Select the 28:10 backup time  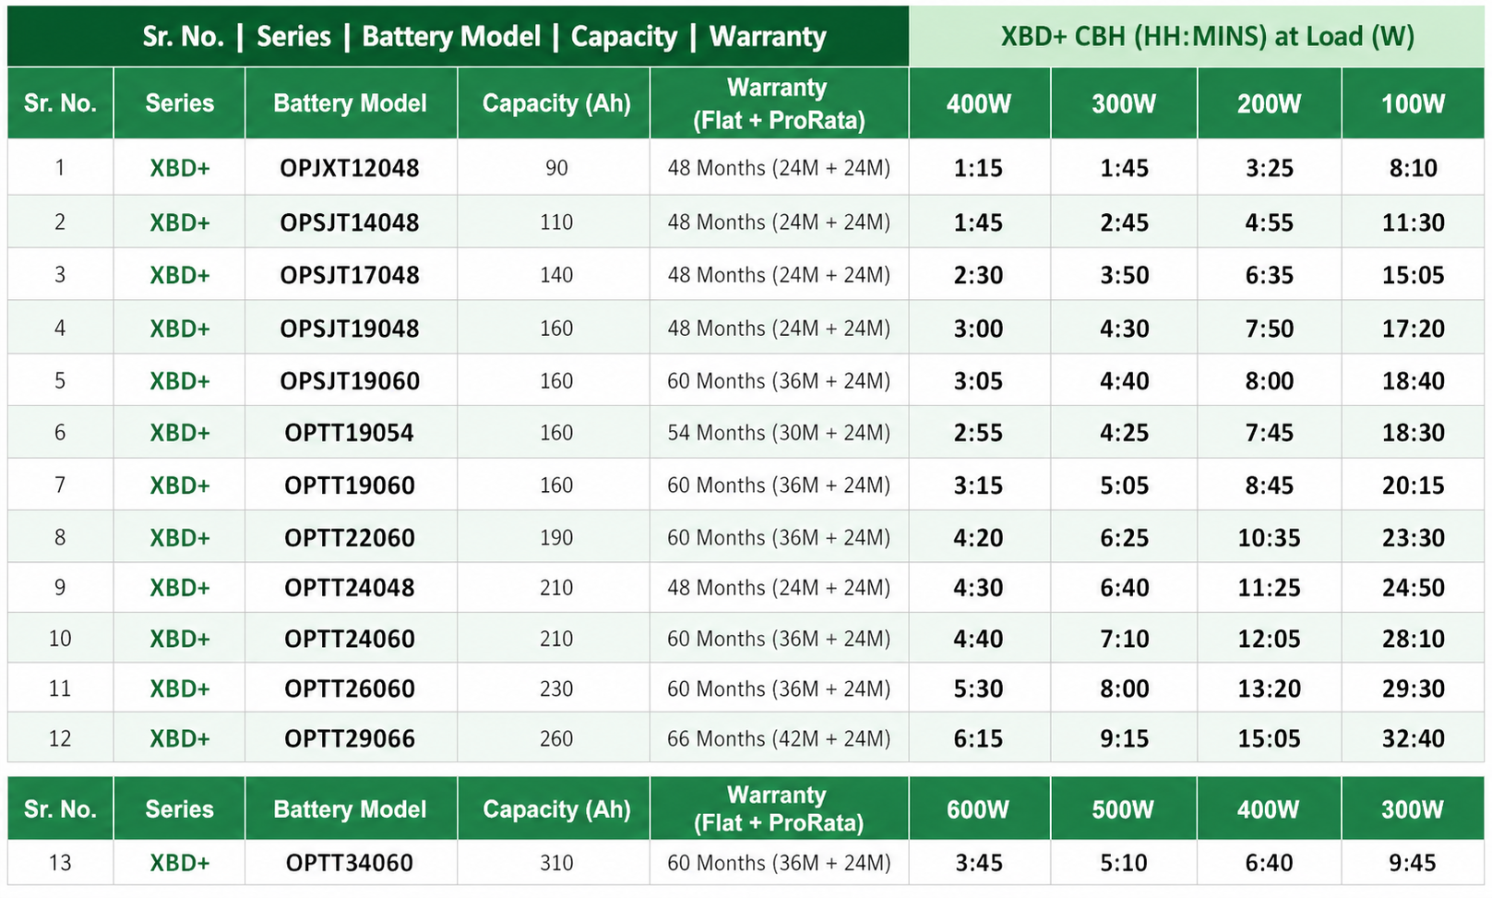(x=1413, y=639)
